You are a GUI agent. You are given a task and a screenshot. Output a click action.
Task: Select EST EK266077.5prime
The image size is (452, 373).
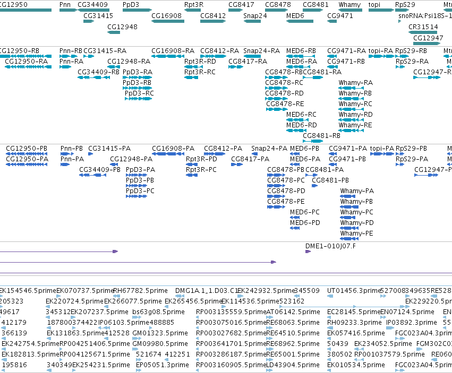133,301
